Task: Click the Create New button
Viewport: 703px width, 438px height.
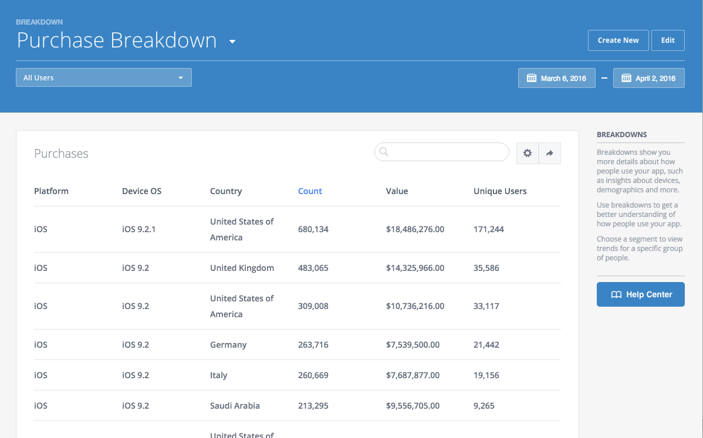Action: pos(618,40)
